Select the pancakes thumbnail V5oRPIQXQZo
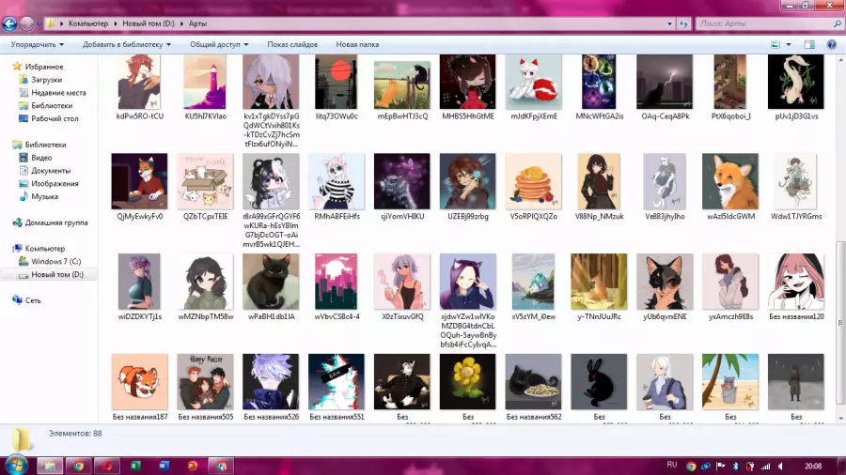The height and width of the screenshot is (475, 846). [x=533, y=185]
